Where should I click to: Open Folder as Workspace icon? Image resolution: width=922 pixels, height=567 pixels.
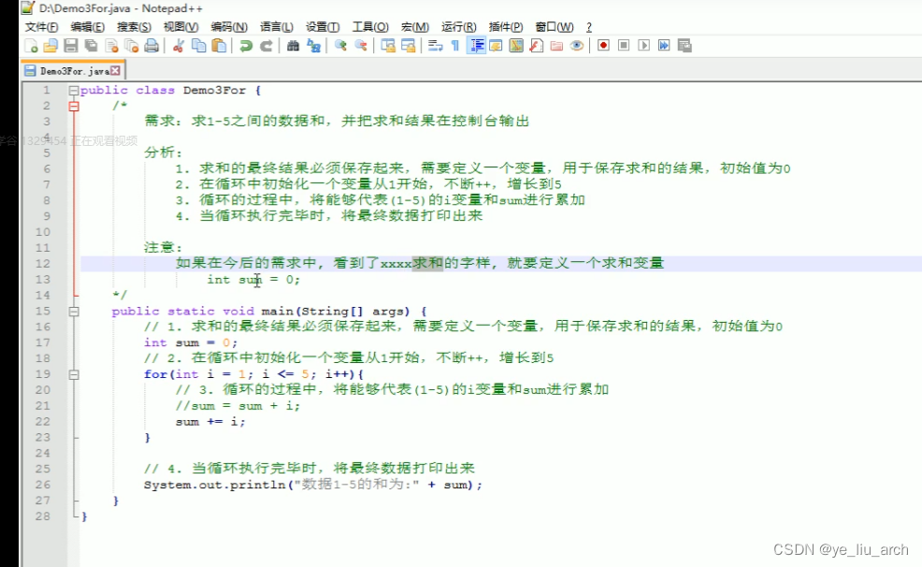(x=556, y=46)
